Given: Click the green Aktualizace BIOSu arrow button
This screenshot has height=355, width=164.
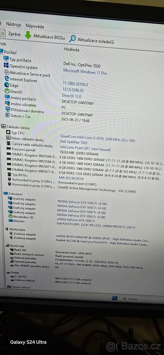Looking at the screenshot, I should tap(45, 36).
